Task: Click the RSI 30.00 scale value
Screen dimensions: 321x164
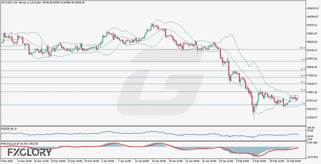Action: coord(311,136)
